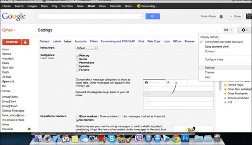252x145 pixels.
Task: Select the Show markers radio button
Action: tap(77, 116)
